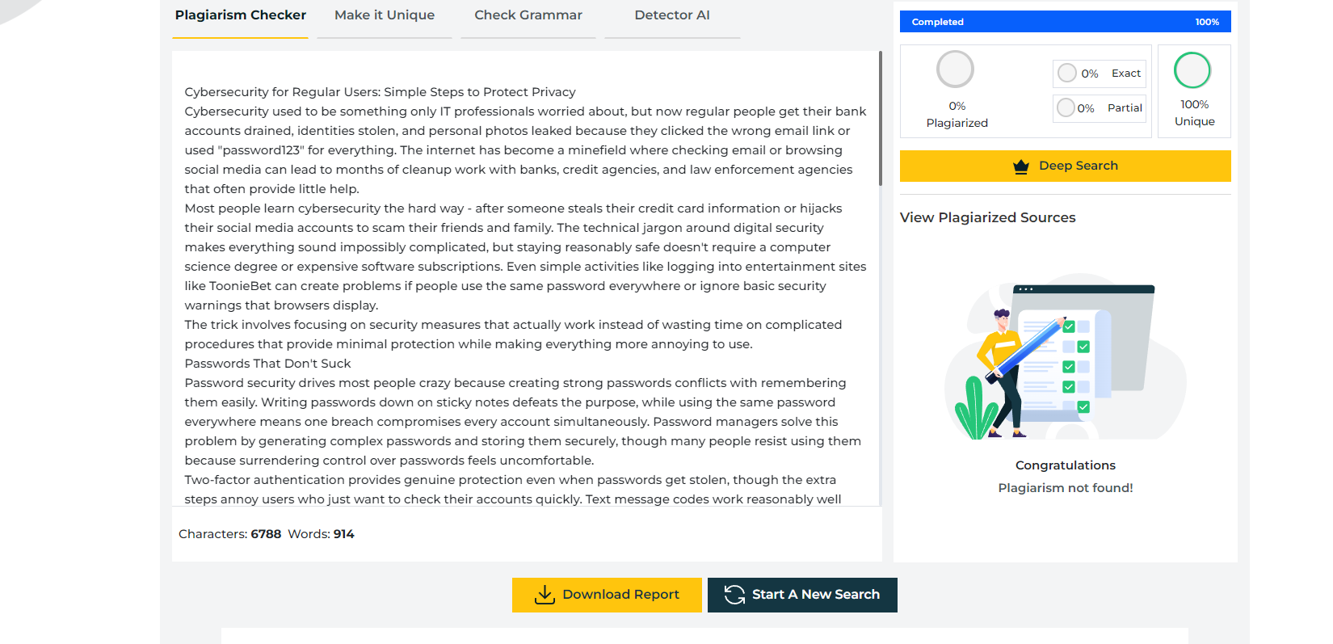Image resolution: width=1333 pixels, height=644 pixels.
Task: Click the 'Completed' status label
Action: [937, 22]
